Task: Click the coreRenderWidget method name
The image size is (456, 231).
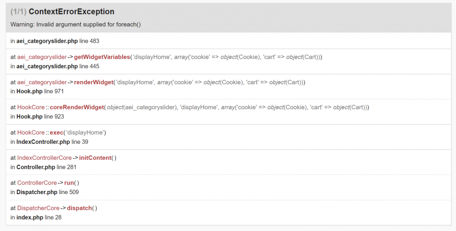Action: (78, 108)
